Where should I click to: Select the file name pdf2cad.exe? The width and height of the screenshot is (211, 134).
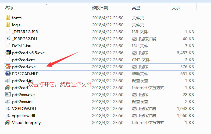24,67
